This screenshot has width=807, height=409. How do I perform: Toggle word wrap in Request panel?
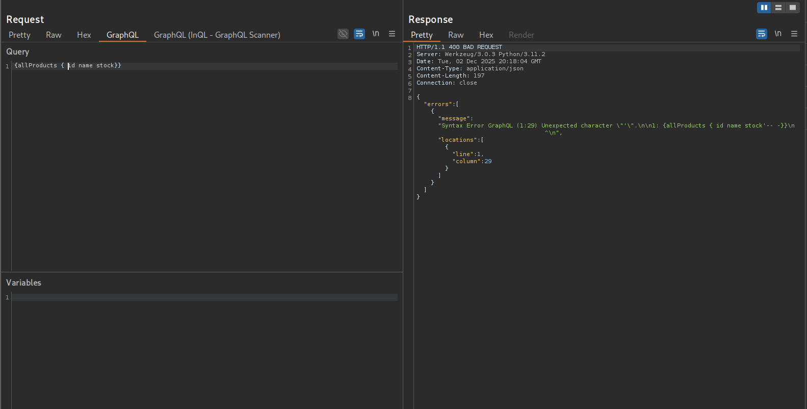[359, 34]
